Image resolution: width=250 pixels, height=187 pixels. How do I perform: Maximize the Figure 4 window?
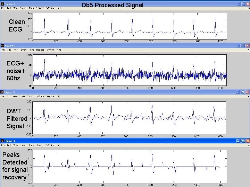click(243, 141)
